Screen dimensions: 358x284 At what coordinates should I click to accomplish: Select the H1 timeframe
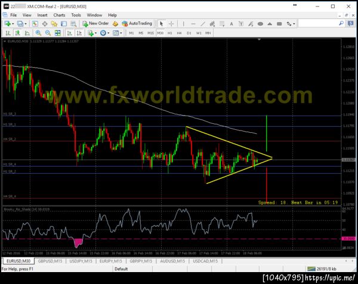click(x=170, y=33)
